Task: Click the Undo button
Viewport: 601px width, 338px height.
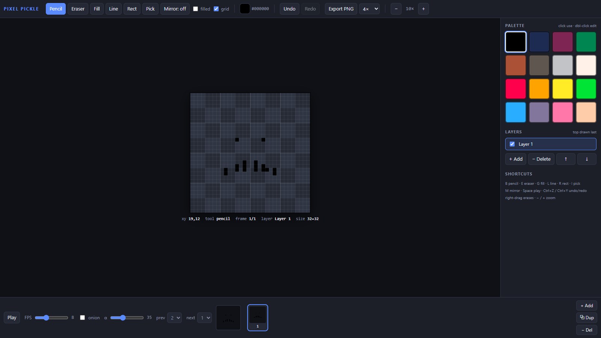Action: pos(289,9)
